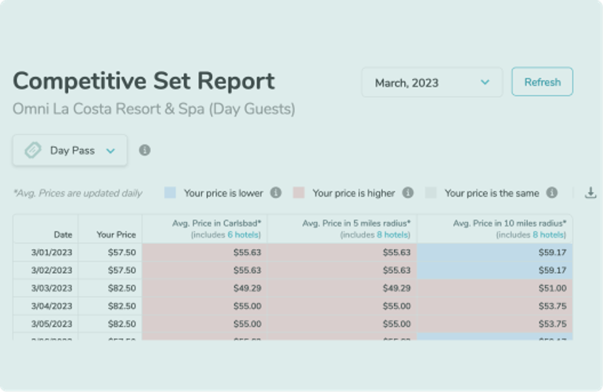Image resolution: width=603 pixels, height=392 pixels.
Task: Open the info tooltip for 'Your price is lower'
Action: tap(276, 192)
